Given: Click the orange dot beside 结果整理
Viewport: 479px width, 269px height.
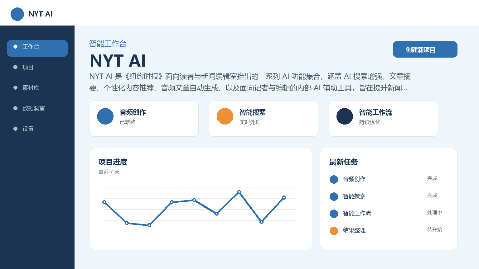Looking at the screenshot, I should pyautogui.click(x=334, y=231).
